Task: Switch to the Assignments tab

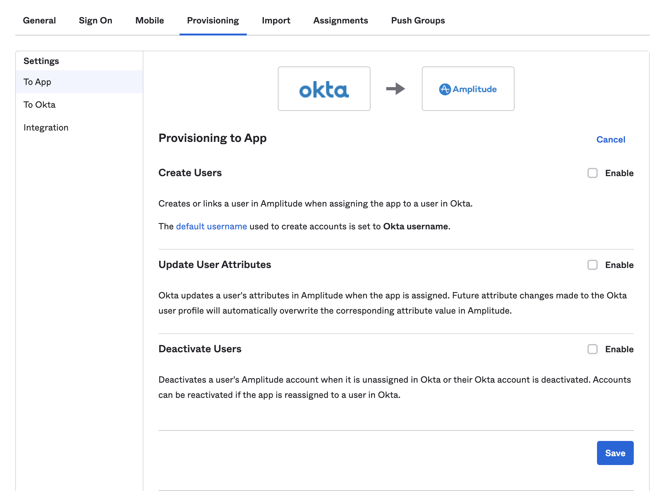Action: tap(341, 21)
